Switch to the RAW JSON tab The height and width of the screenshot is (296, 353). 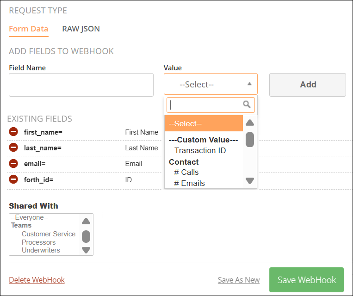[81, 29]
